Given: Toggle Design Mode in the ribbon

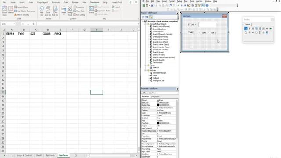Looking at the screenshot, I should [x=70, y=11].
